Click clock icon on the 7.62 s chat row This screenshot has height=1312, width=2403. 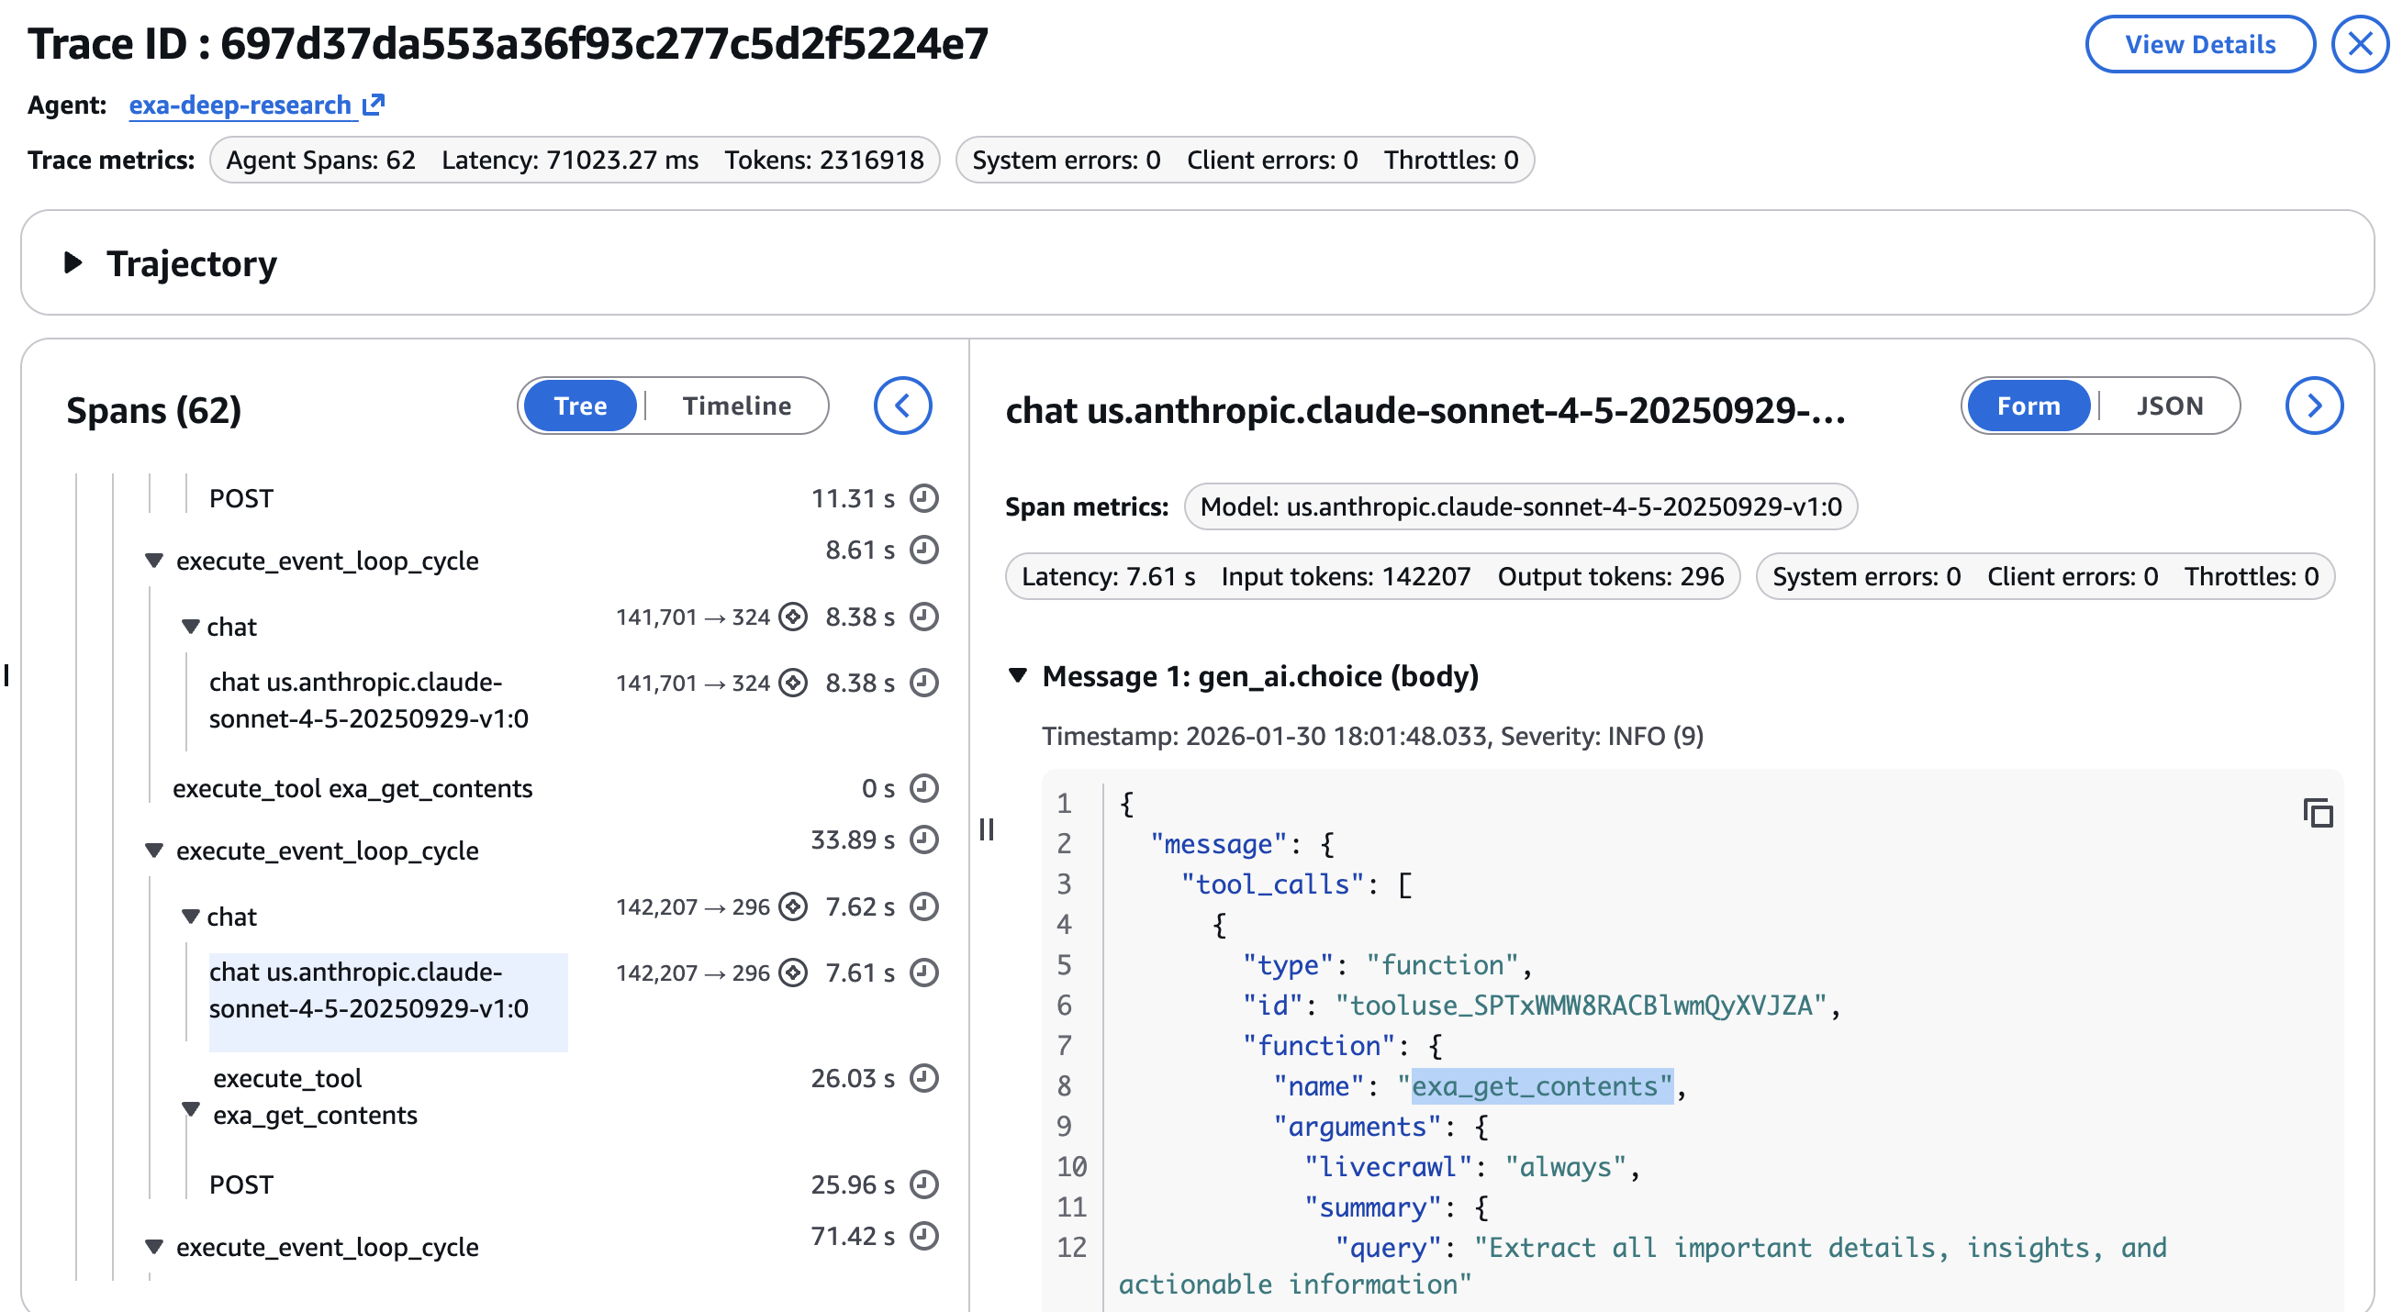(x=923, y=906)
